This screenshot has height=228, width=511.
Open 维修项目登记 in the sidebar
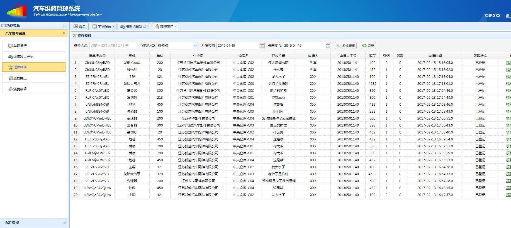click(x=23, y=56)
